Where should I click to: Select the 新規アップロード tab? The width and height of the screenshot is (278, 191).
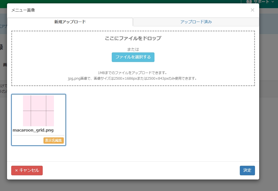coord(70,22)
